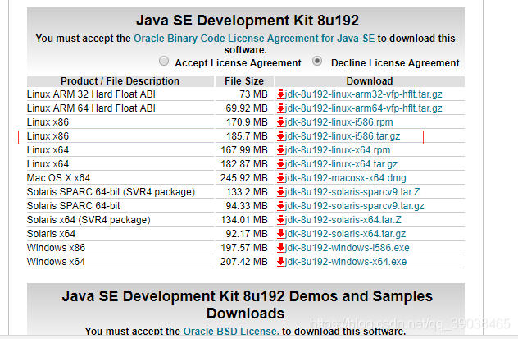Click download arrow icon for linux-x64.rpm
Screen dimensions: 518x339
(281, 150)
